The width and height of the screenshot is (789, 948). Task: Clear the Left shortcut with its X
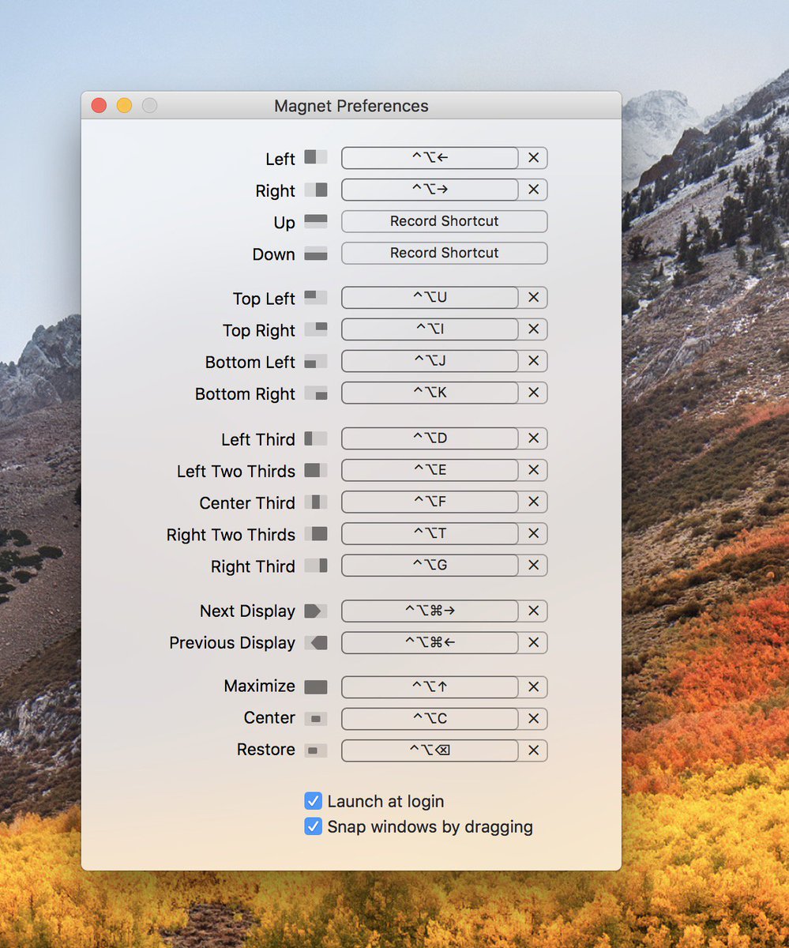[533, 158]
